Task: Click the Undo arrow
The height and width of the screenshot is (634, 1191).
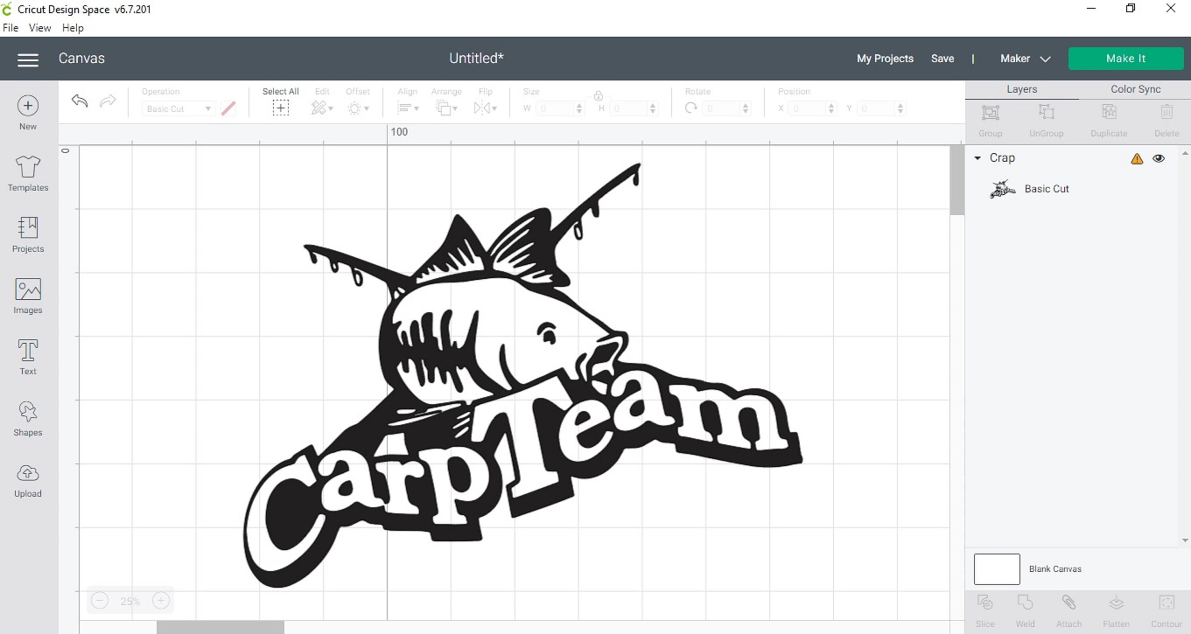Action: tap(79, 101)
